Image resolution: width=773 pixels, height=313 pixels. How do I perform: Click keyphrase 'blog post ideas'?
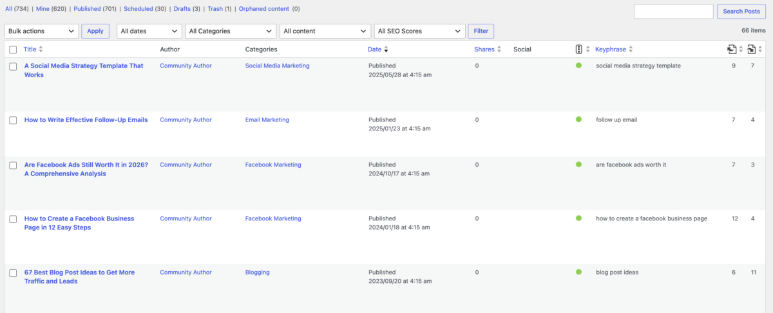click(617, 273)
